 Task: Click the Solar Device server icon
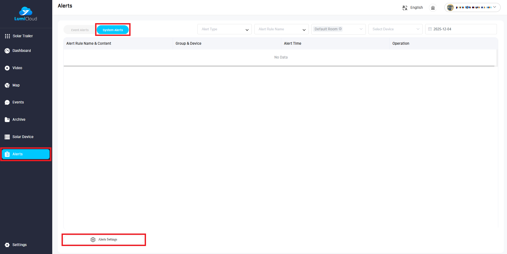pyautogui.click(x=7, y=137)
